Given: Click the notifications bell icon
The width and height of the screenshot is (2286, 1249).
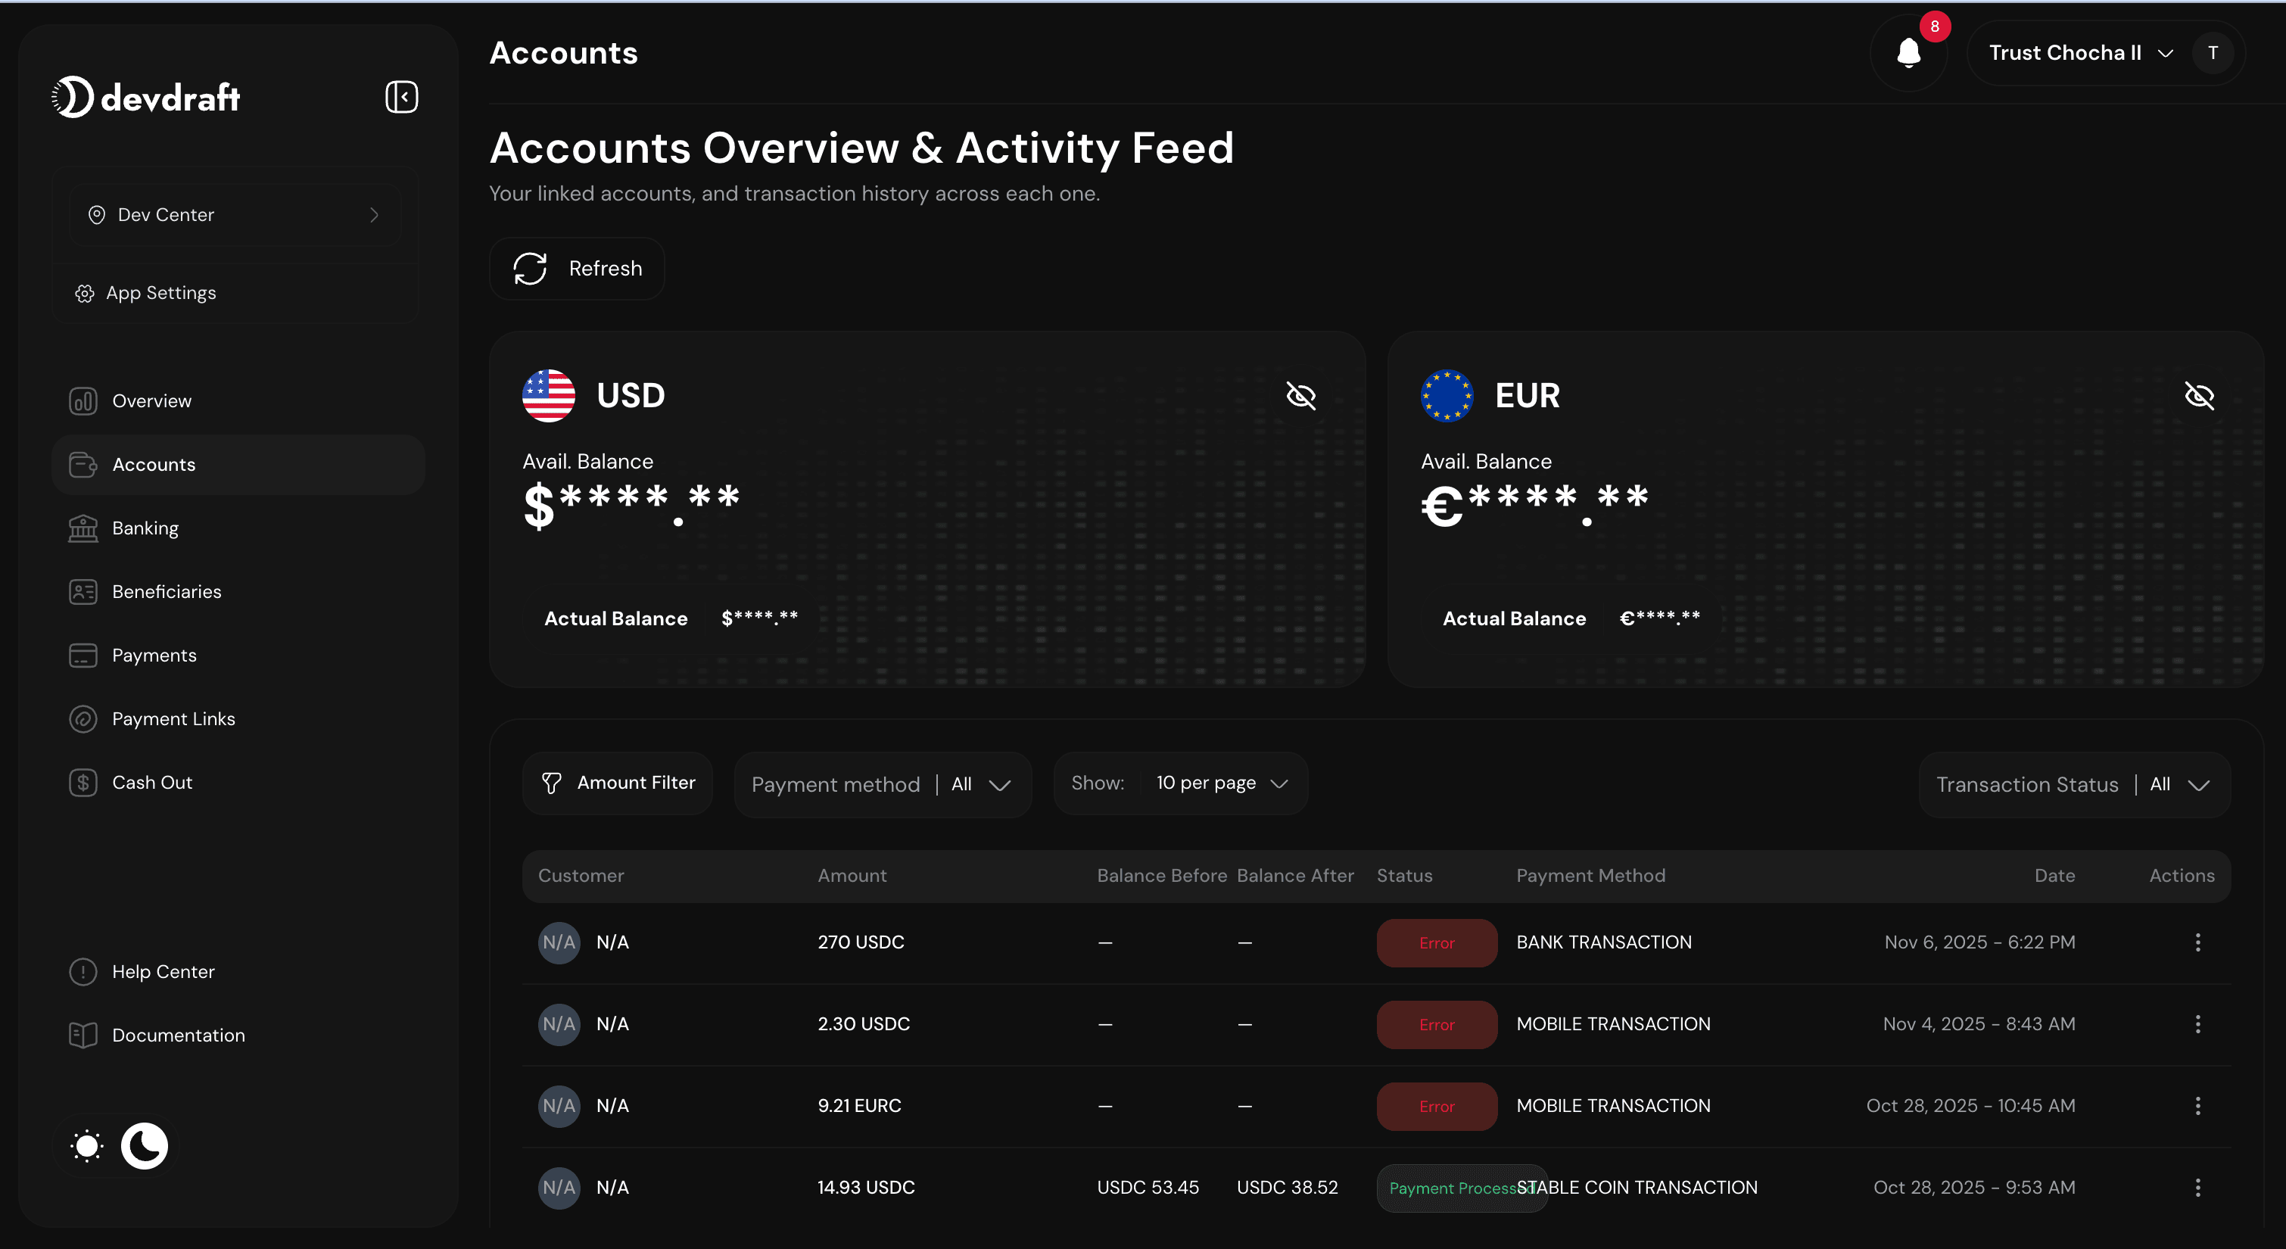Looking at the screenshot, I should tap(1909, 52).
